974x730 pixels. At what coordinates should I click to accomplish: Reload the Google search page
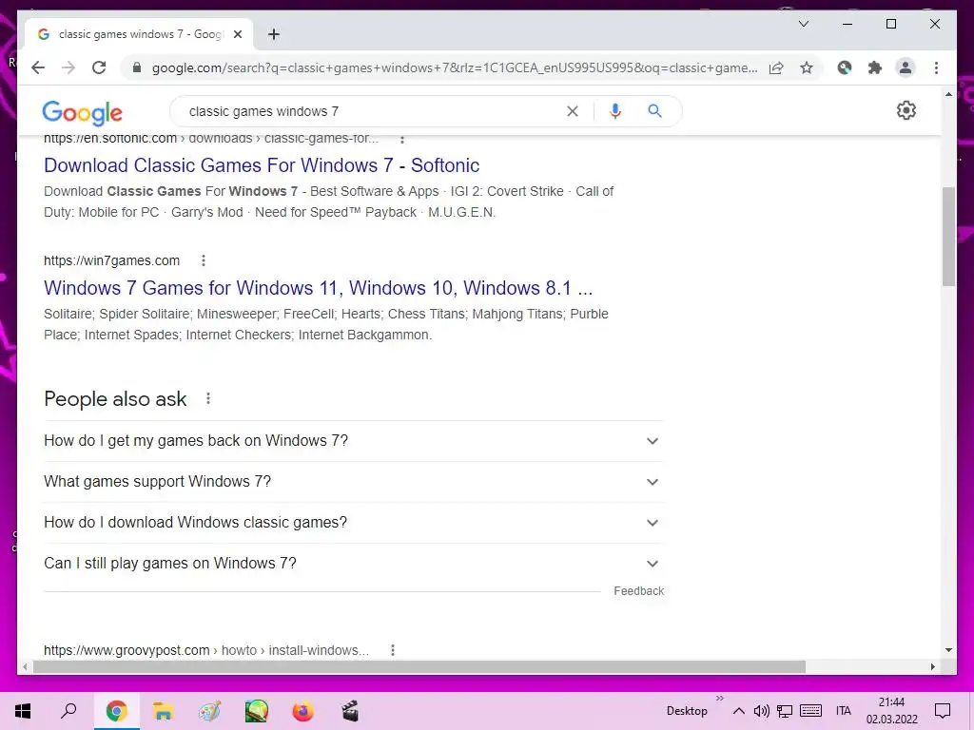click(99, 67)
